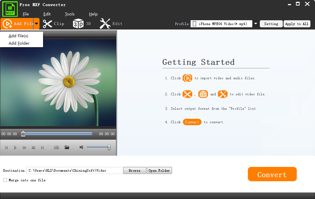Viewport: 315px width, 199px height.
Task: Click the large Convert button
Action: [x=272, y=174]
